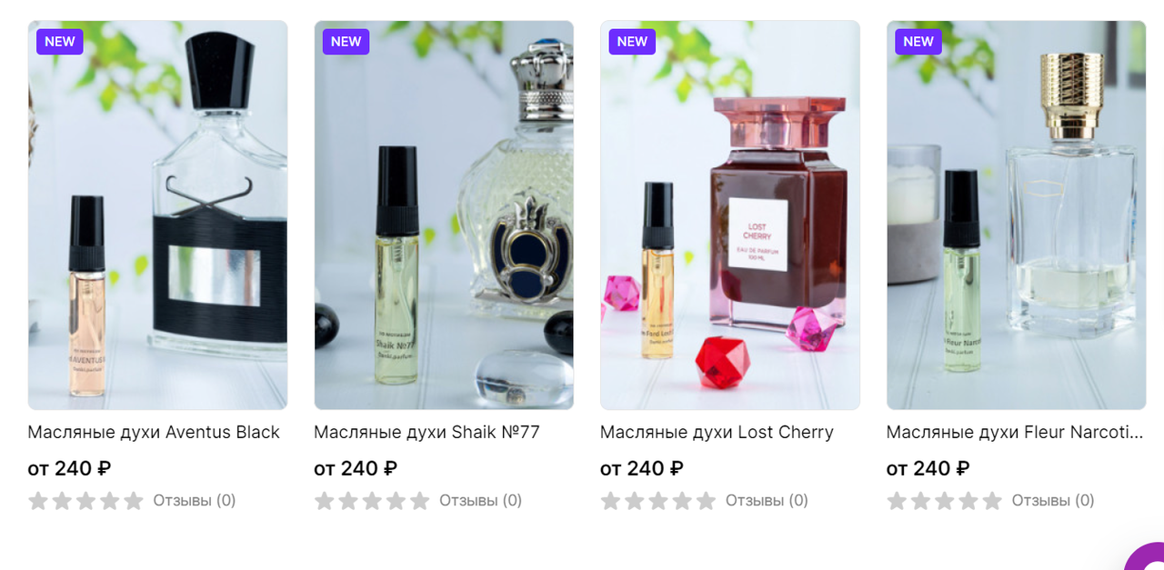Click the NEW badge on Aventus Black

coord(60,42)
